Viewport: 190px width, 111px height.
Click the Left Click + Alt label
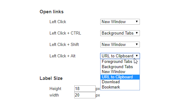63,56
